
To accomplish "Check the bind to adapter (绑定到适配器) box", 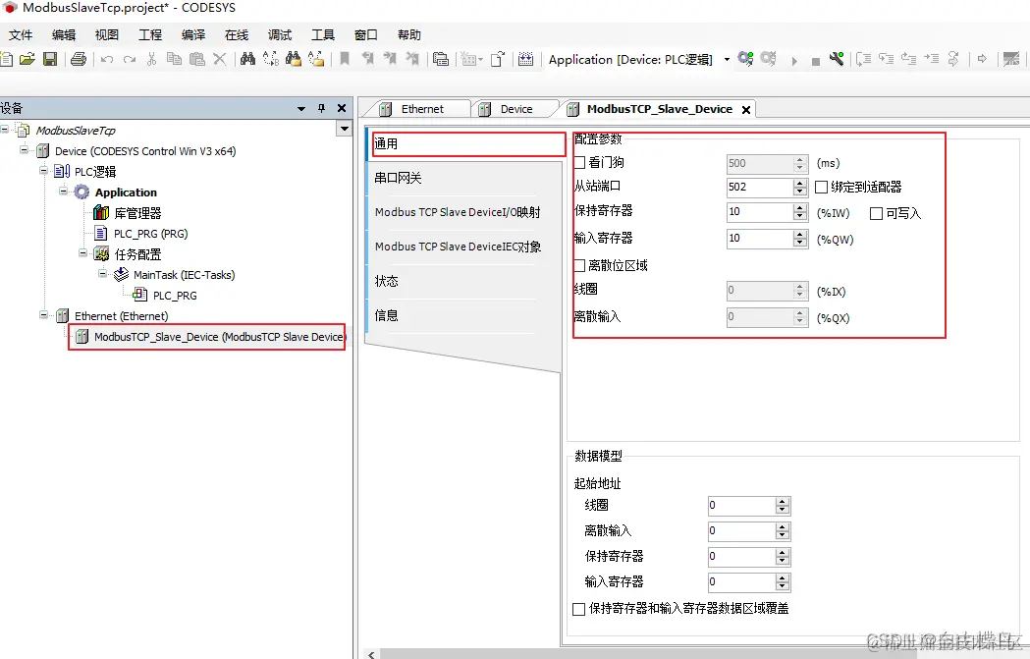I will [x=821, y=188].
